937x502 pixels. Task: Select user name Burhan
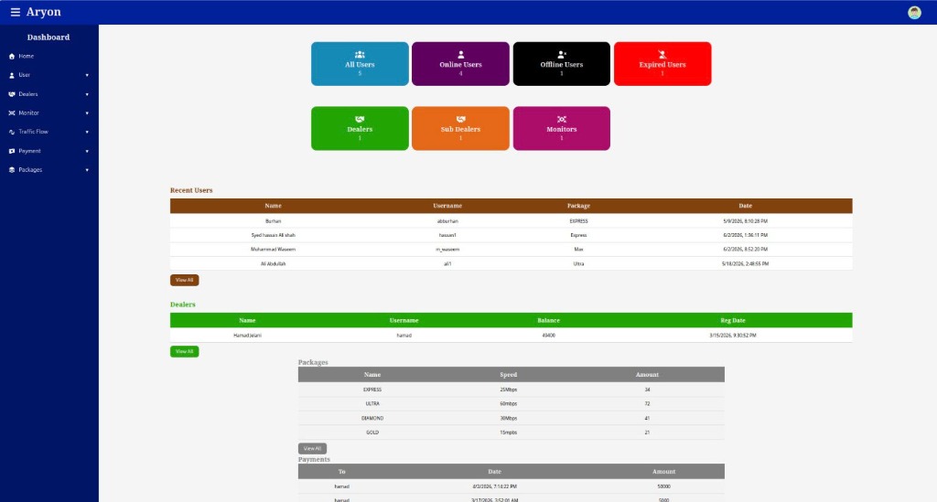click(273, 221)
